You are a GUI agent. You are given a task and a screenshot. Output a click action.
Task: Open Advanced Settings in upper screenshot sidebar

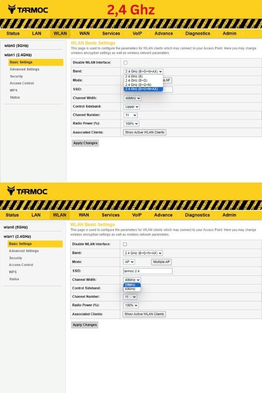tap(24, 69)
